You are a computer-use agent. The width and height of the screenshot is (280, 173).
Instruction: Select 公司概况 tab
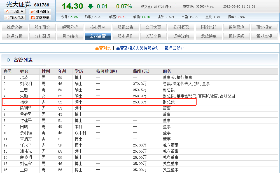click(x=181, y=27)
